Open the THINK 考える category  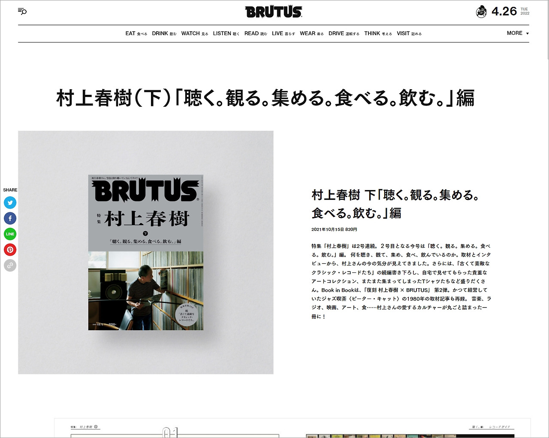pyautogui.click(x=378, y=33)
